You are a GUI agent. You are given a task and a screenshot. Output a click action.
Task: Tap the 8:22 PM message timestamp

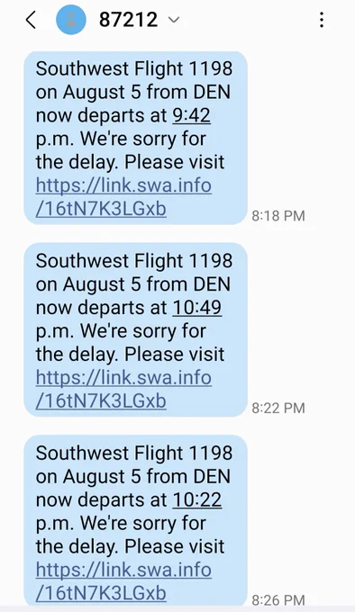[278, 409]
